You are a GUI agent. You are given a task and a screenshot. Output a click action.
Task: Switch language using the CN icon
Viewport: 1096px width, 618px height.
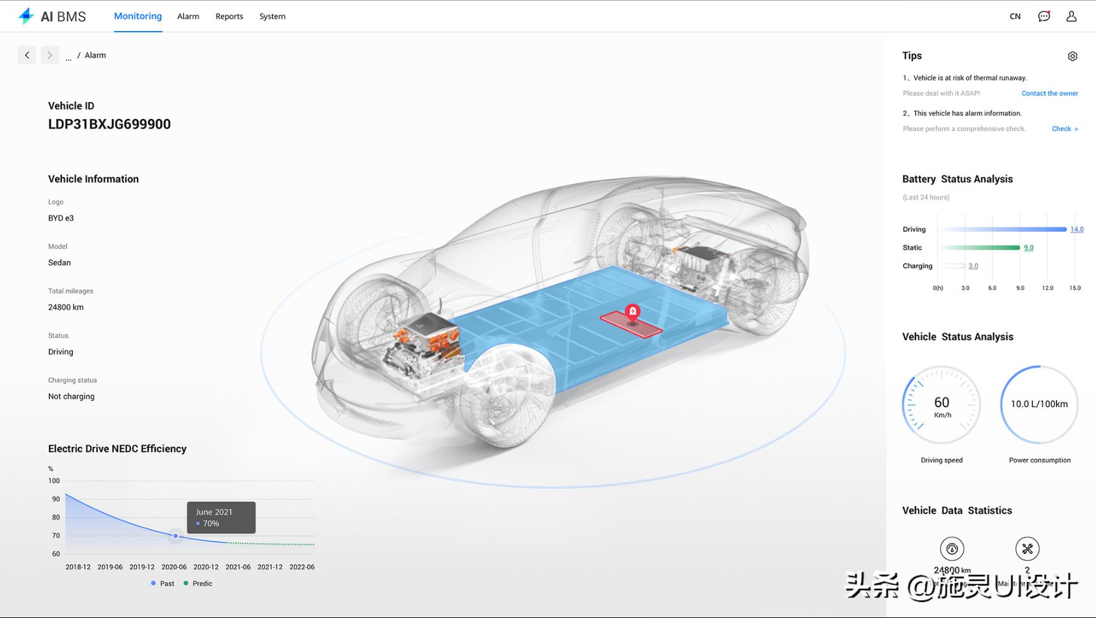click(x=1015, y=16)
